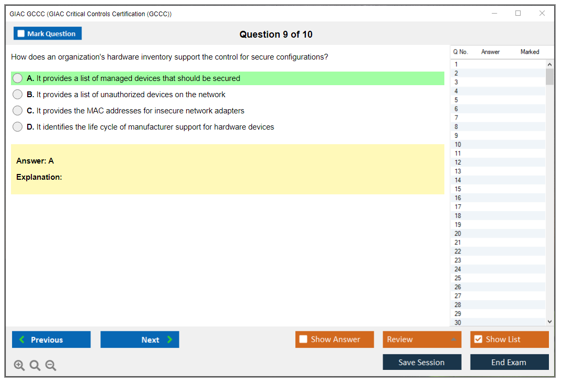Click the question list scrollbar down arrow
The width and height of the screenshot is (562, 384).
coord(549,321)
